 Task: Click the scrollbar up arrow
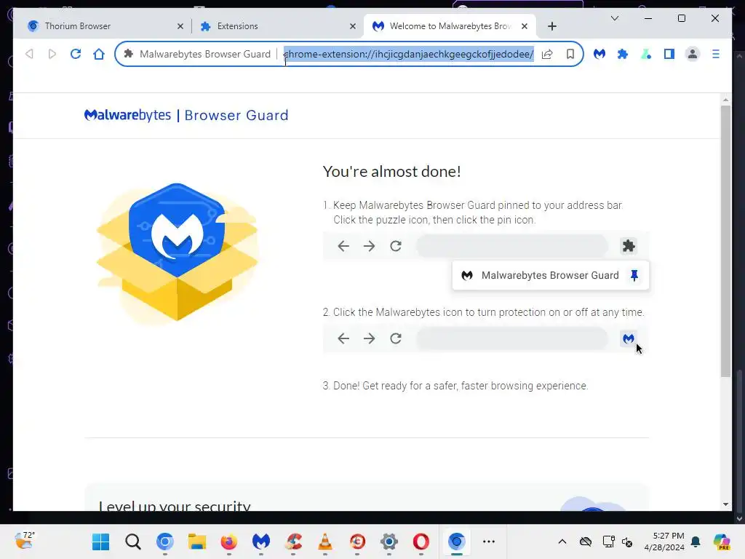click(x=725, y=100)
